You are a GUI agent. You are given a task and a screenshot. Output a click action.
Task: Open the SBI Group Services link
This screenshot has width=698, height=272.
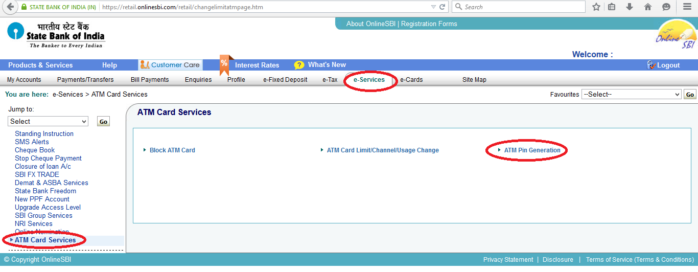pos(43,216)
